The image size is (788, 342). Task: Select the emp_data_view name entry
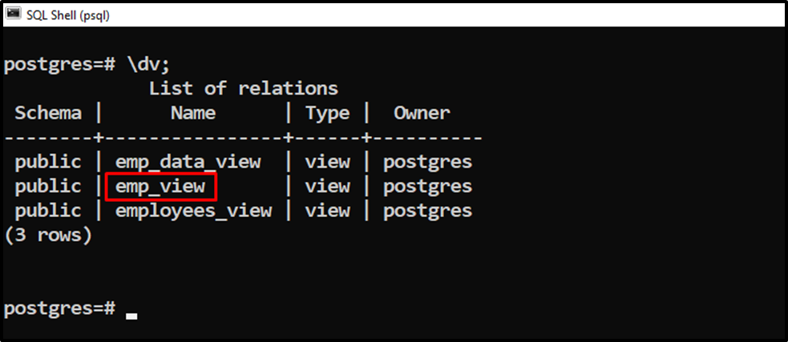(188, 162)
